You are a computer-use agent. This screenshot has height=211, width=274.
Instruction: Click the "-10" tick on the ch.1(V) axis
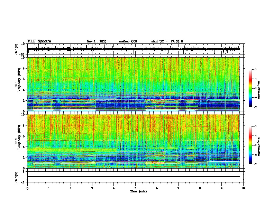pos(22,54)
